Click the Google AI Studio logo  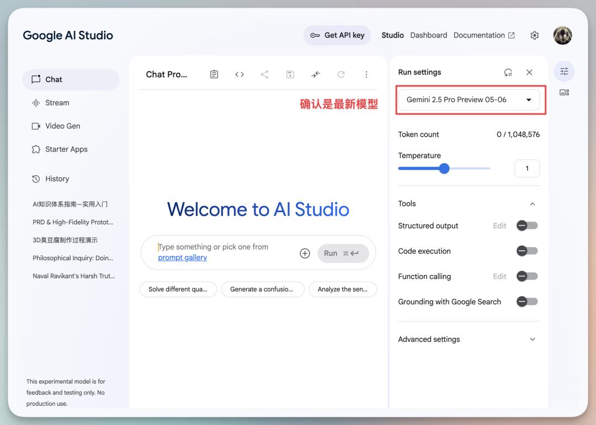click(x=68, y=35)
